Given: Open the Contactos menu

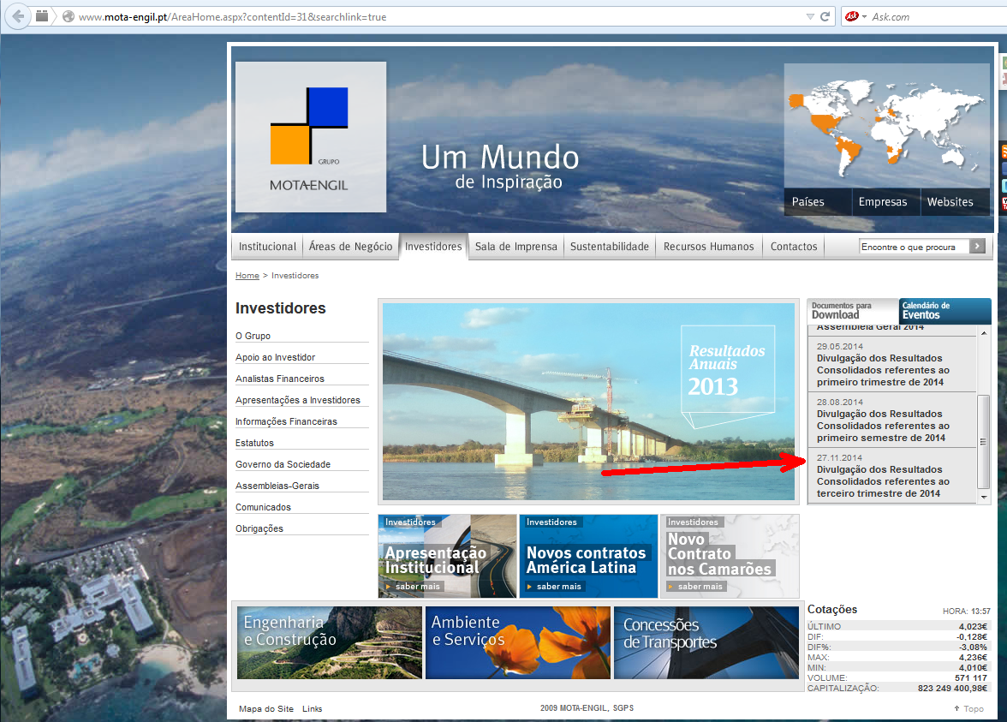Looking at the screenshot, I should (794, 247).
